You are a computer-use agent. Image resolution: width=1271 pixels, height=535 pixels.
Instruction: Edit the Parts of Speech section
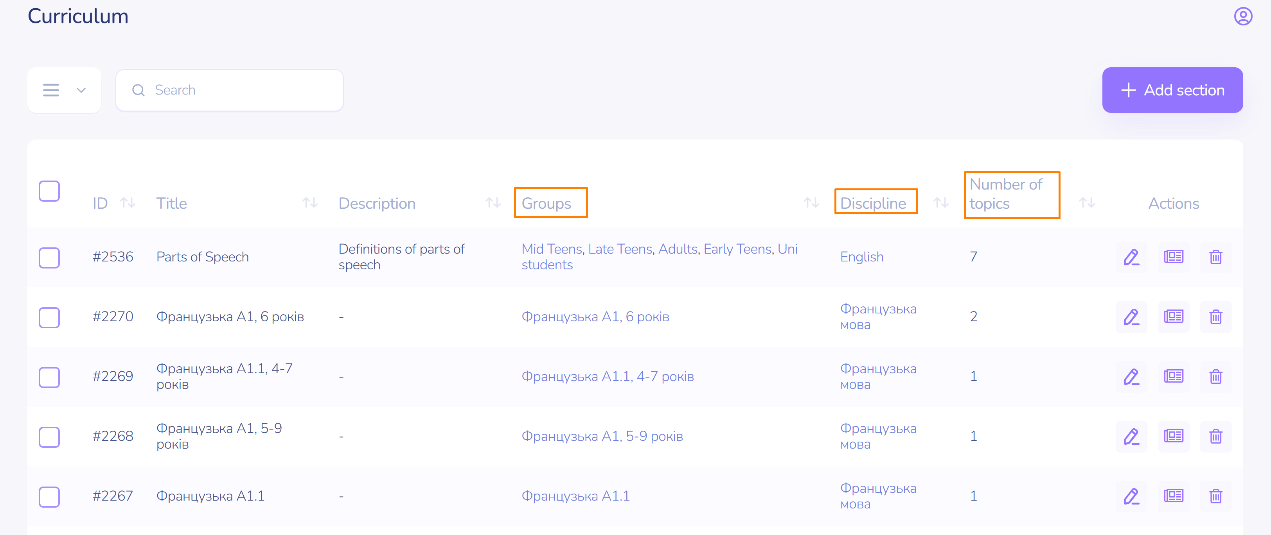click(x=1131, y=257)
